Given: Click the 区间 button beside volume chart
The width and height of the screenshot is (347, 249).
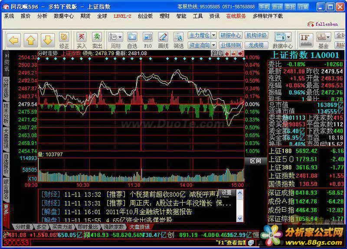Looking at the screenshot, I should pyautogui.click(x=255, y=161).
